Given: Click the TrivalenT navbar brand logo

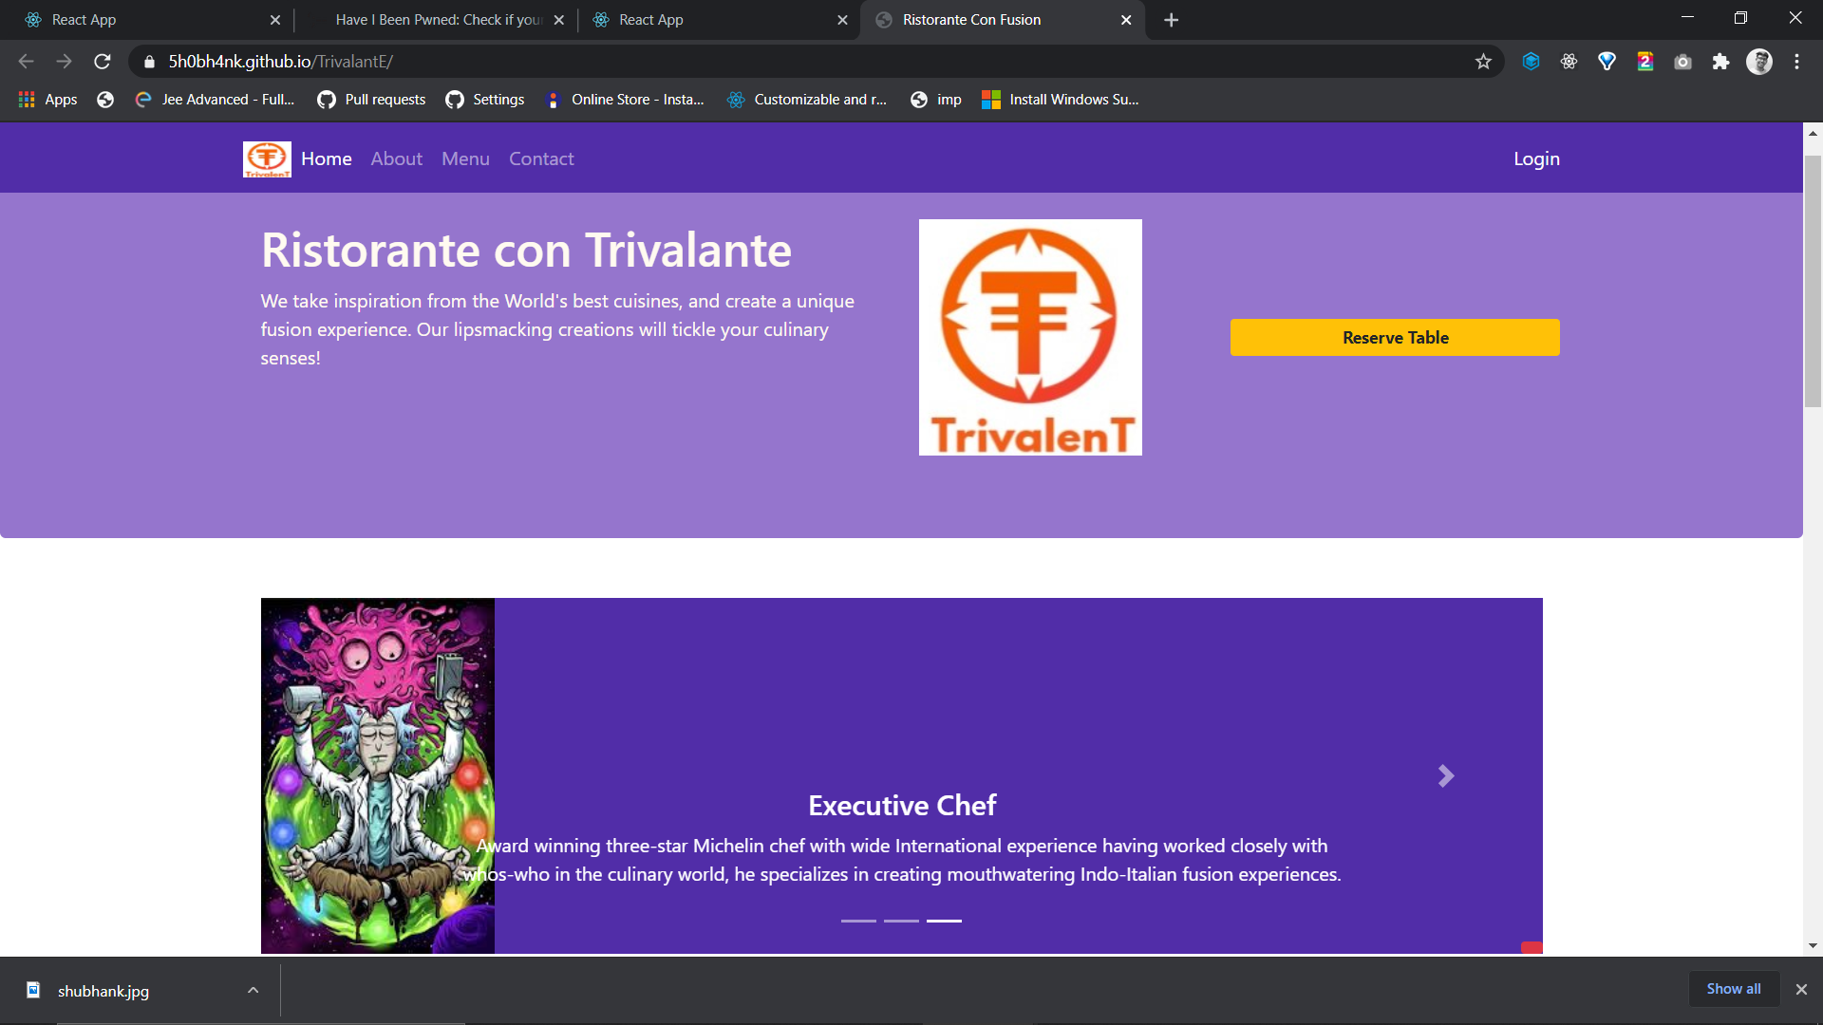Looking at the screenshot, I should pos(267,159).
